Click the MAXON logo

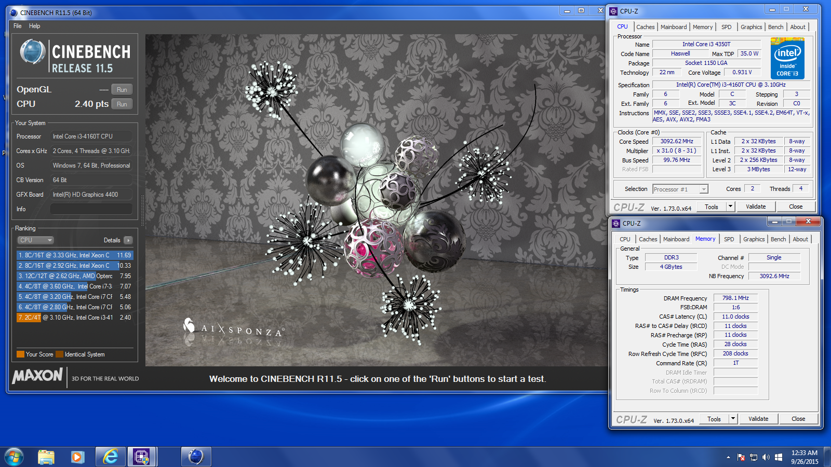[x=37, y=375]
